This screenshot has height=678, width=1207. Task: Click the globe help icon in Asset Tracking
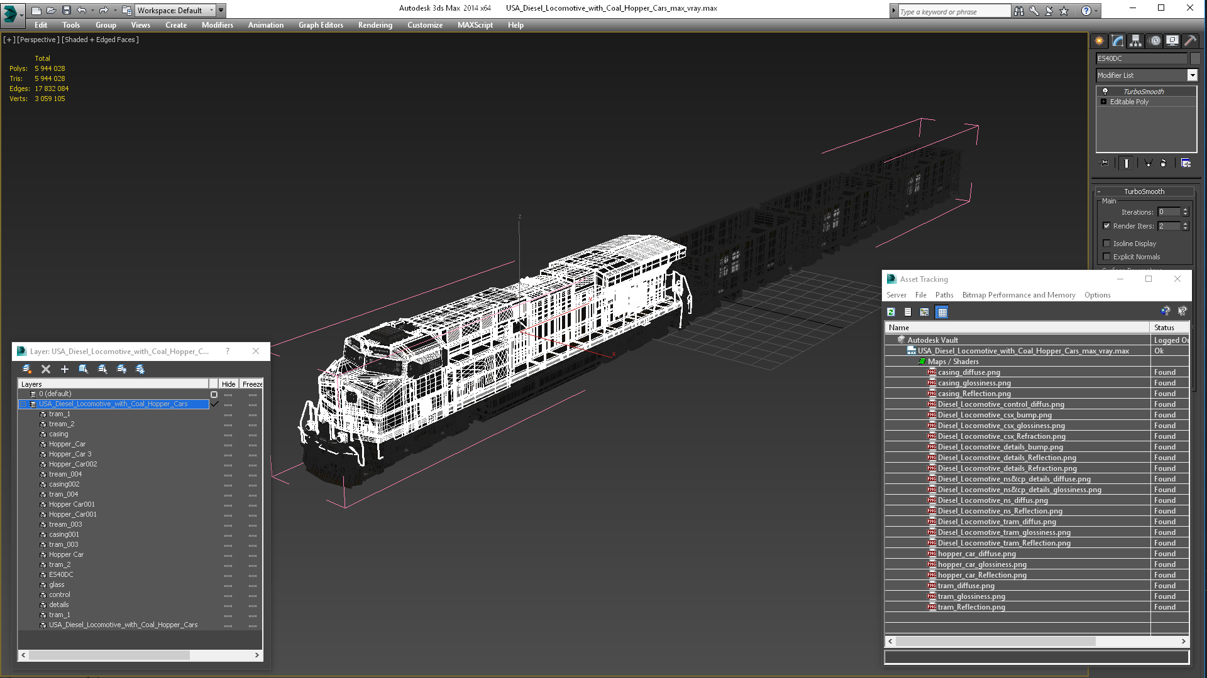[x=1166, y=311]
